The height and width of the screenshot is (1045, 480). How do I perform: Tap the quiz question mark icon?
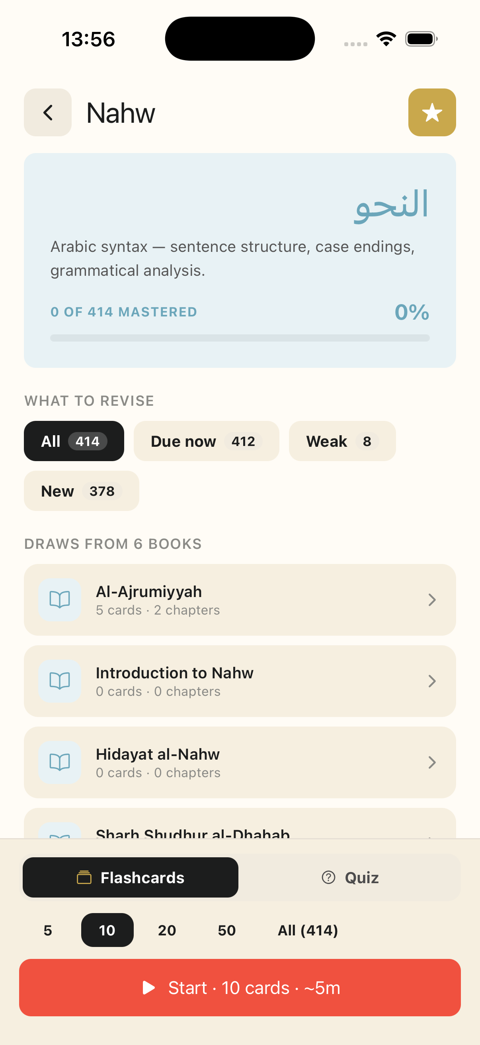point(328,877)
